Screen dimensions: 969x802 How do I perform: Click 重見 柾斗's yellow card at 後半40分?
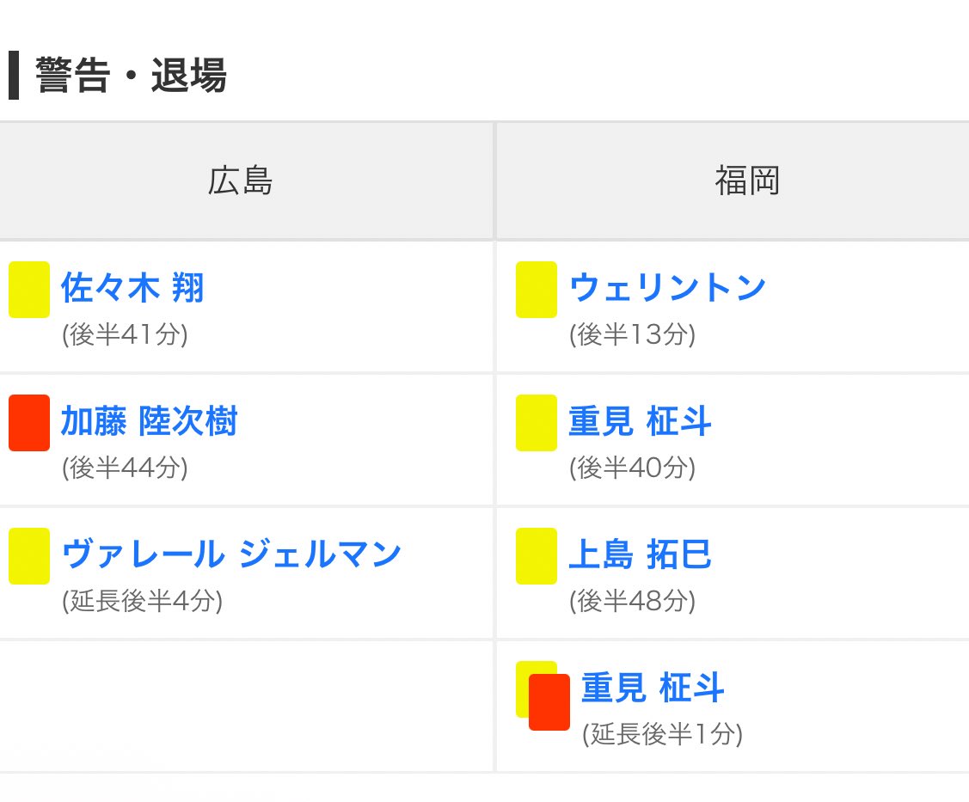point(536,423)
